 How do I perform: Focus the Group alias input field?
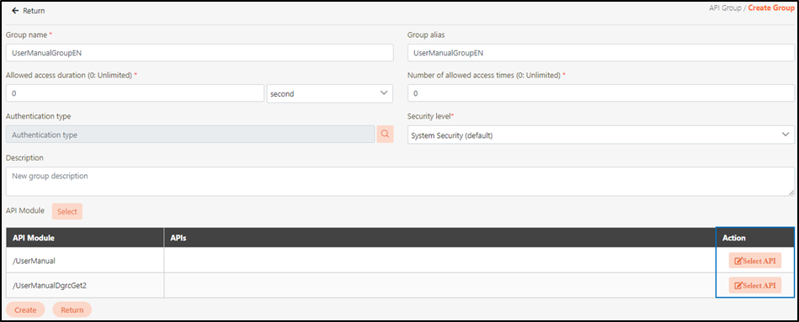click(601, 52)
